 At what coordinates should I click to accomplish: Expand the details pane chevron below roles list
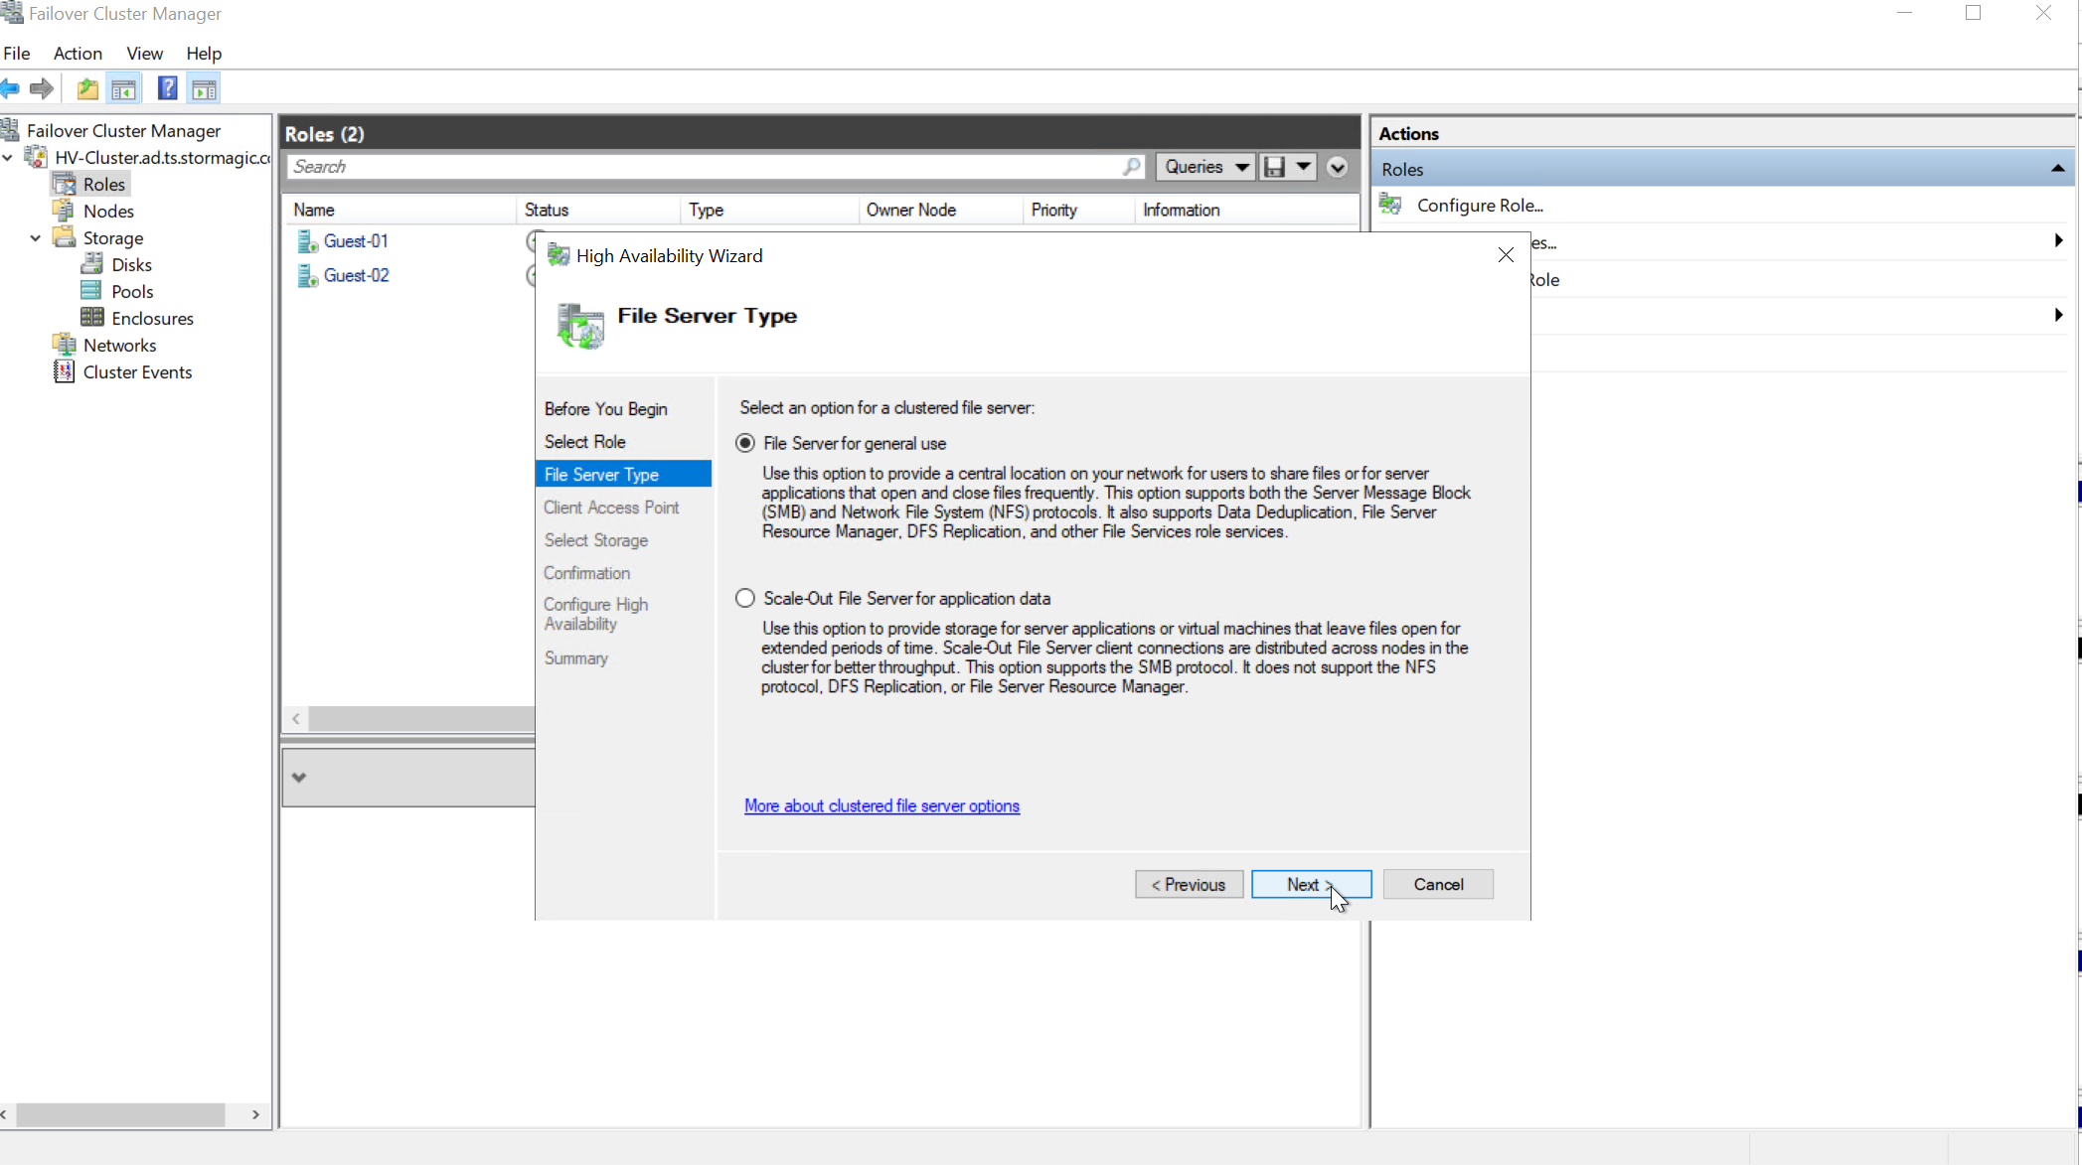coord(299,777)
